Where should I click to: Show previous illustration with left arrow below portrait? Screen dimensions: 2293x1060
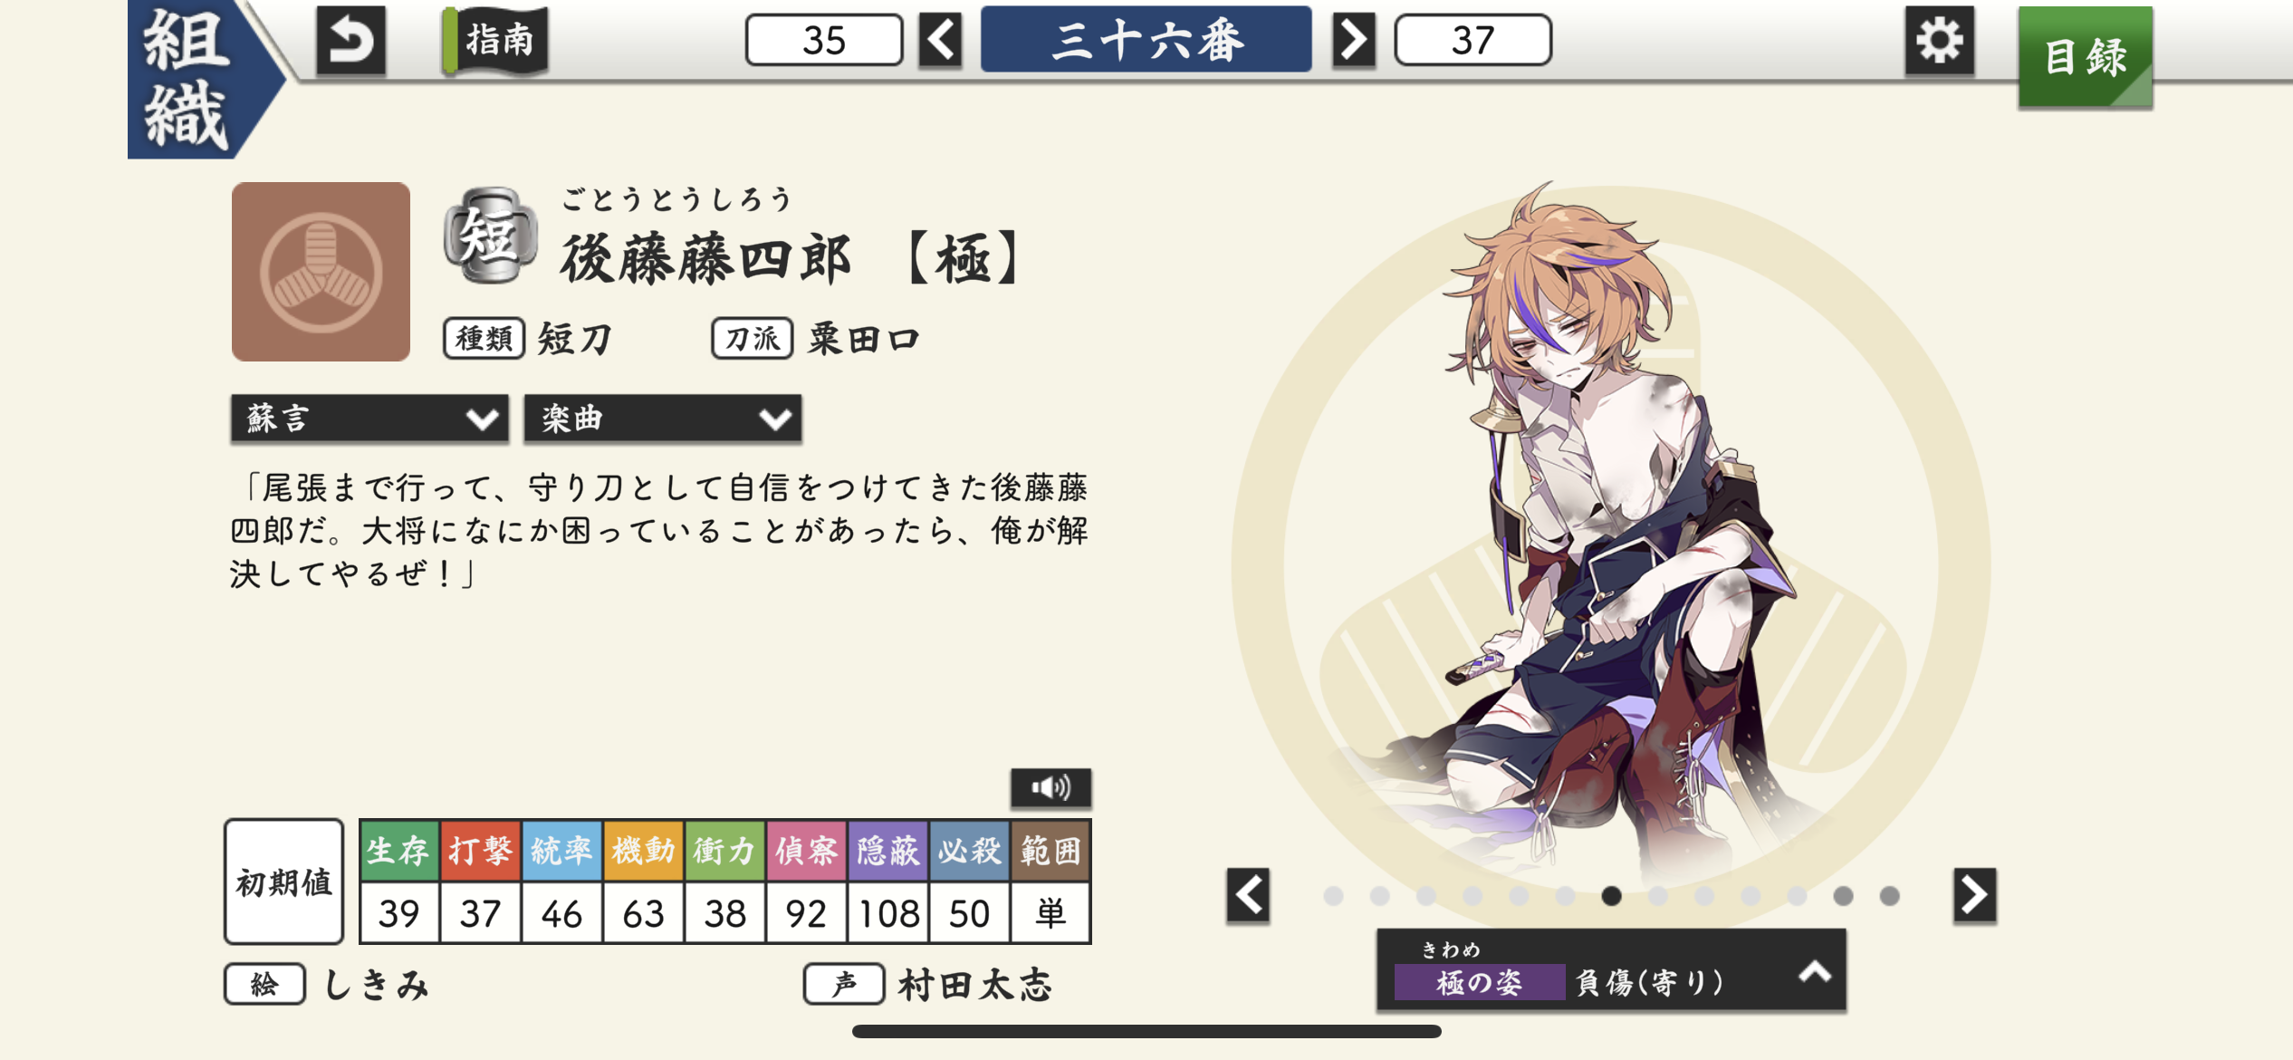(x=1248, y=895)
